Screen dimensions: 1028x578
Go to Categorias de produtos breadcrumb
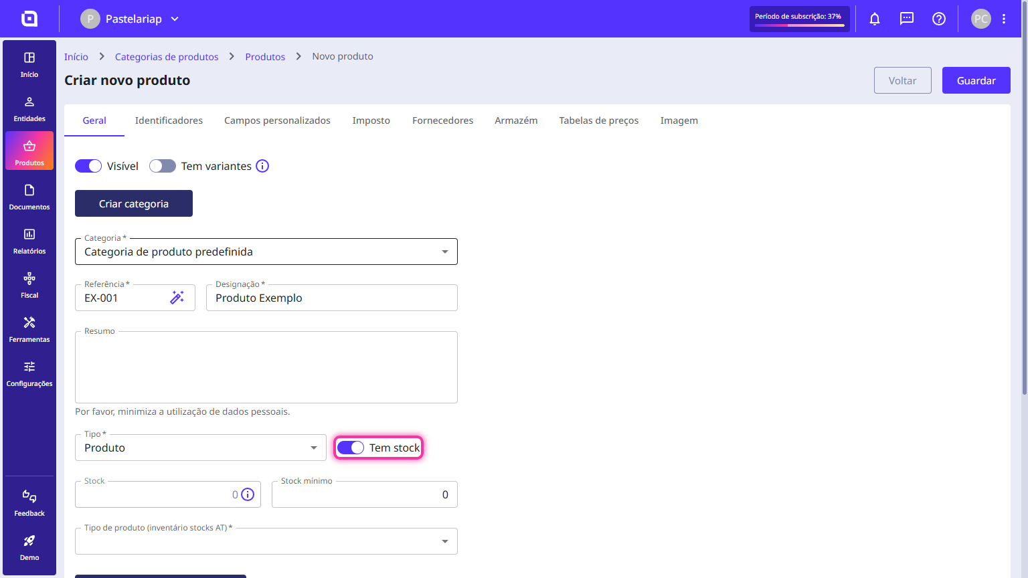(167, 57)
